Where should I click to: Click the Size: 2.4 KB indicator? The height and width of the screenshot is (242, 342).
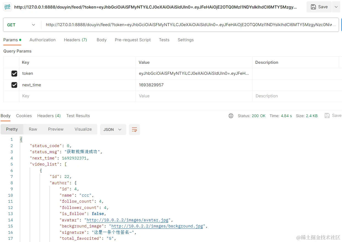click(307, 116)
